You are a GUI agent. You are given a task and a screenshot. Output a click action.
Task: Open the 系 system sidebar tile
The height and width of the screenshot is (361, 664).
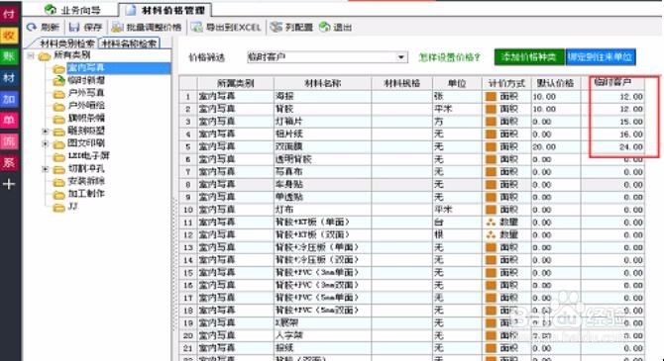(9, 162)
